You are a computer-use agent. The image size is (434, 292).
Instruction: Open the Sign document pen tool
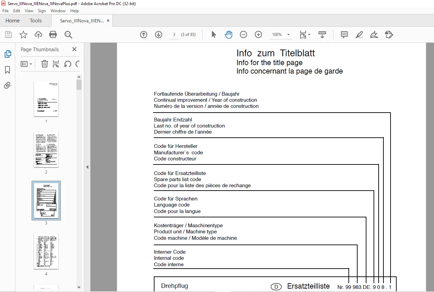coord(374,35)
